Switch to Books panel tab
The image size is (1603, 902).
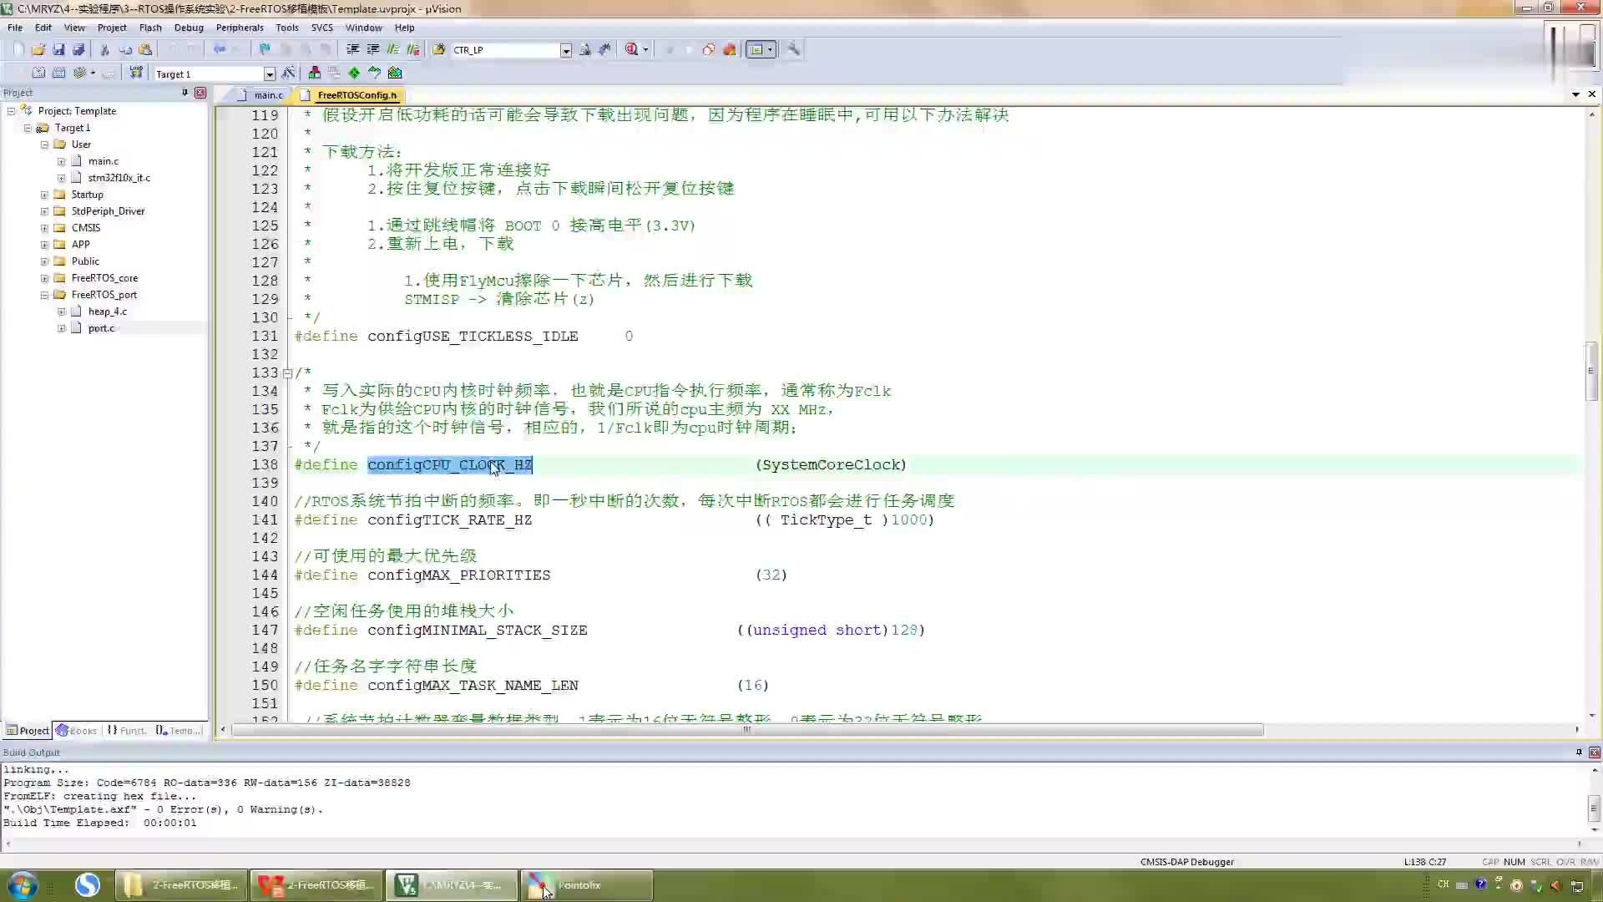click(76, 731)
